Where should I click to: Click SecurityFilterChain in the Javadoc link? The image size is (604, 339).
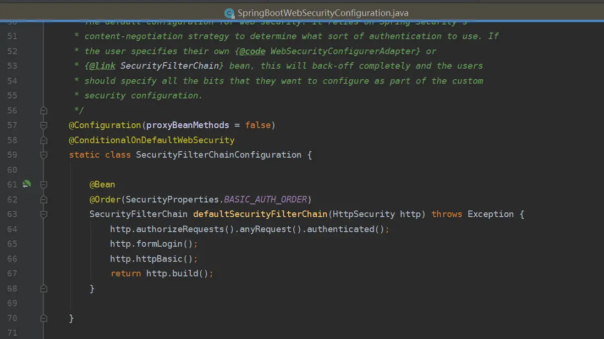point(169,66)
